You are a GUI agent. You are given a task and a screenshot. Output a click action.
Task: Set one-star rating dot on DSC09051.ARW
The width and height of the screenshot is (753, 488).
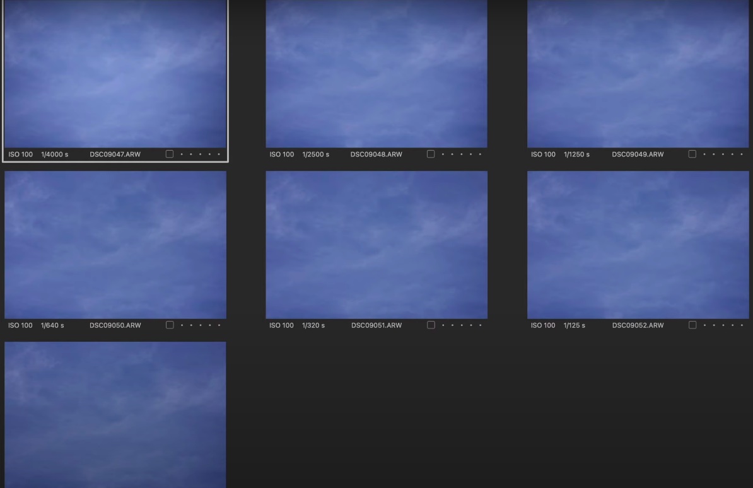[x=443, y=325]
